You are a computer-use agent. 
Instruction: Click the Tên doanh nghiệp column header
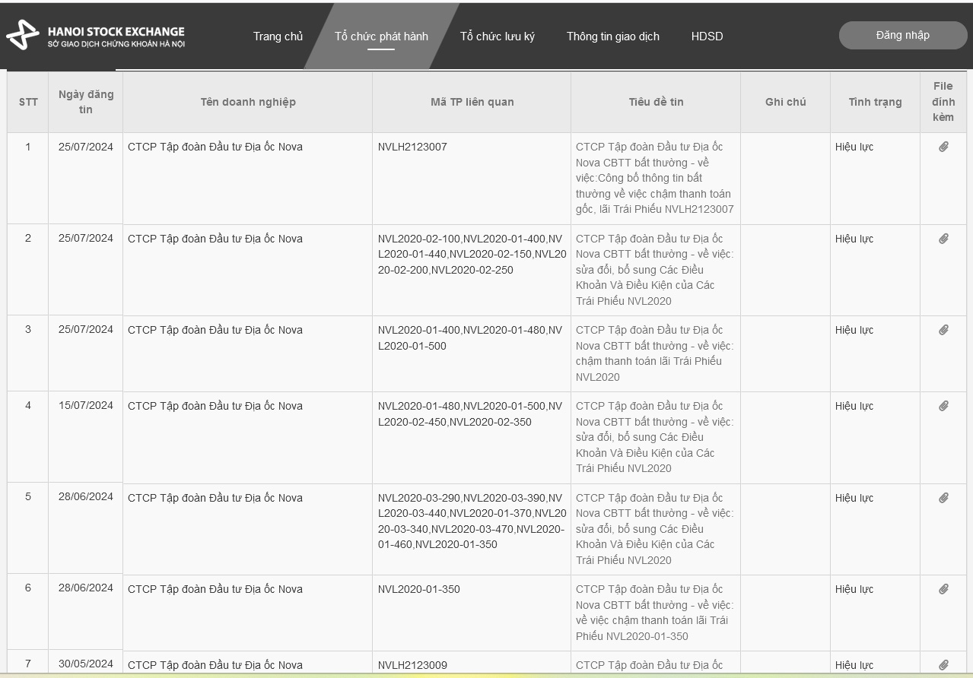(x=248, y=102)
